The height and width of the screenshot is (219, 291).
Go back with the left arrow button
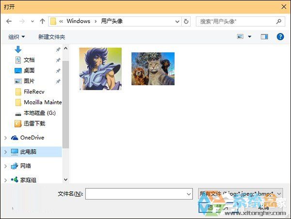(9, 21)
